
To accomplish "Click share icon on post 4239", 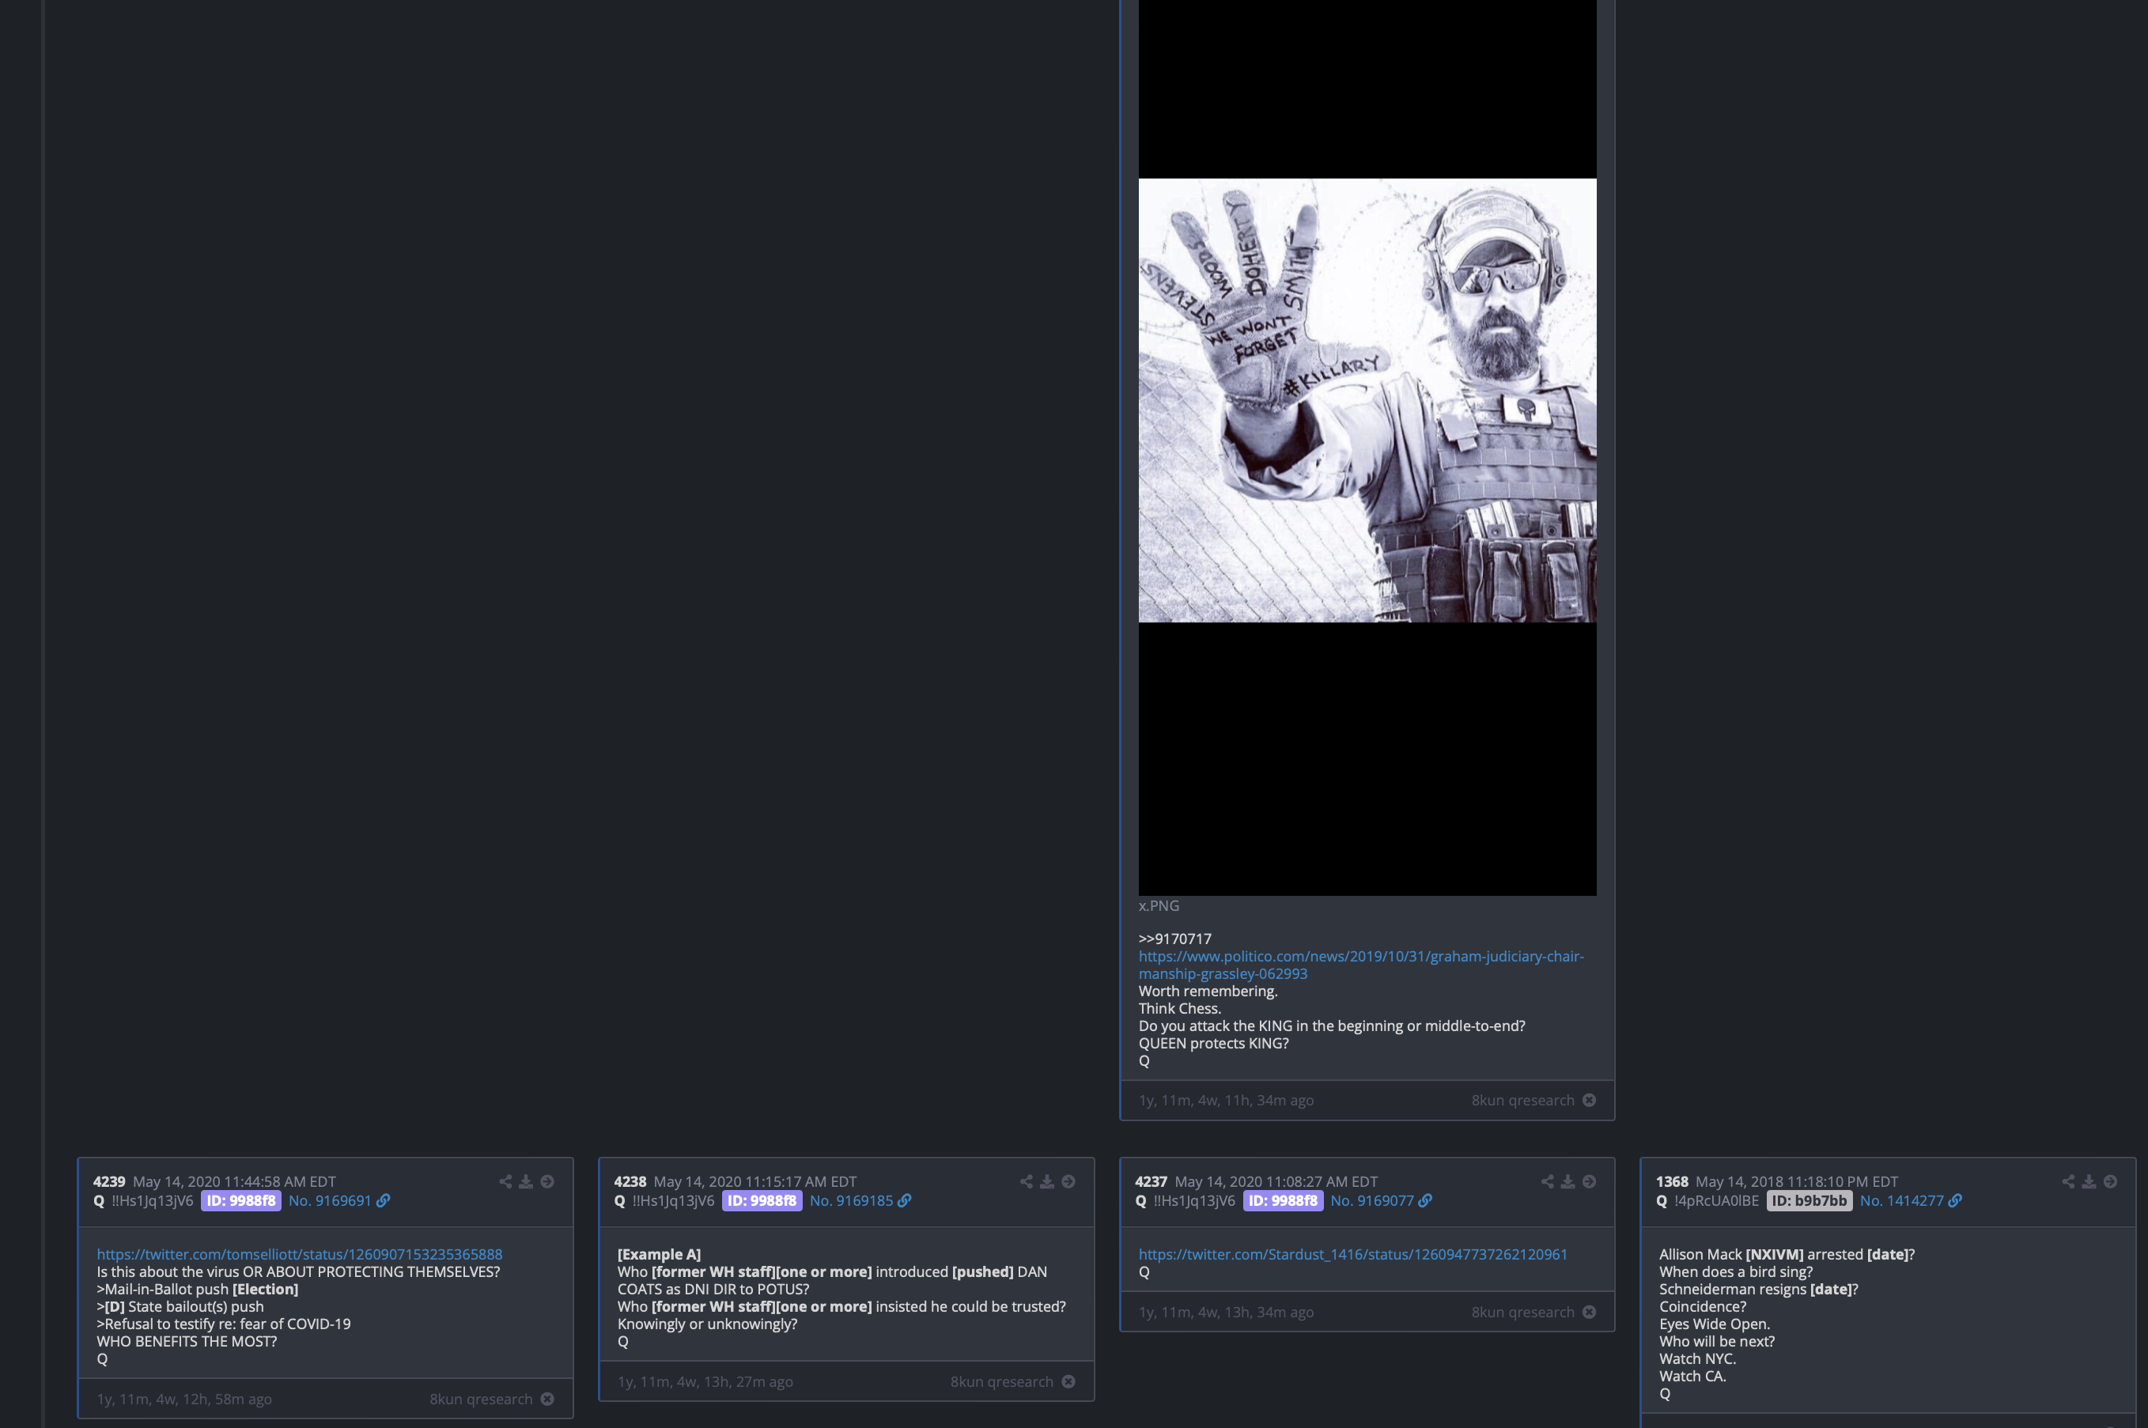I will click(x=505, y=1181).
